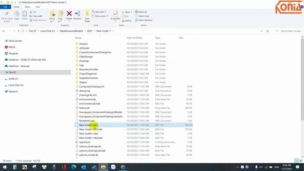Open Microsoft Edge from taskbar
This screenshot has height=171, width=304.
pos(74,167)
